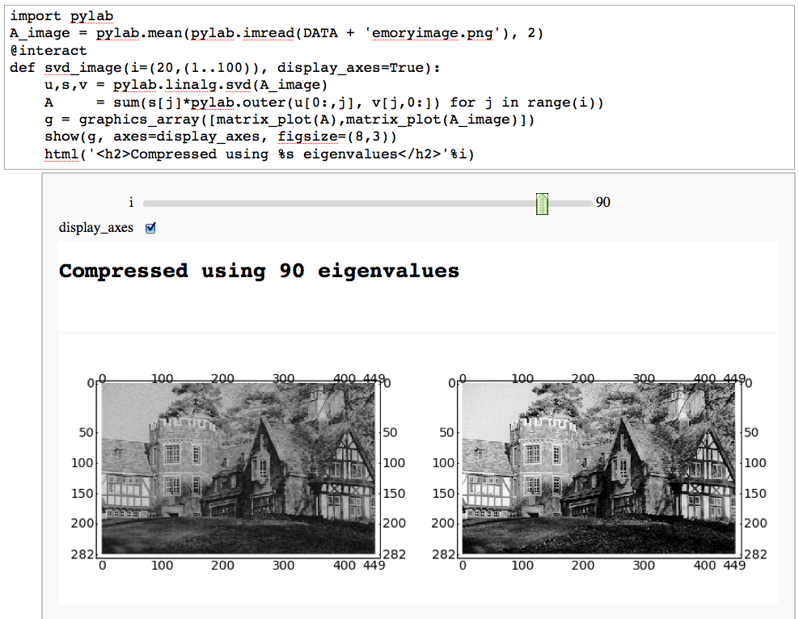Click the "Compressed using 90 eigenvalues" heading

coord(259,271)
